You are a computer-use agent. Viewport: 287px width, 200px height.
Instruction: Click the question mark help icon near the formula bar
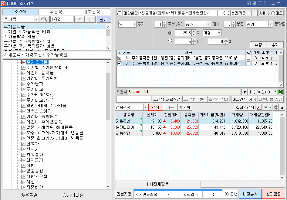275,92
